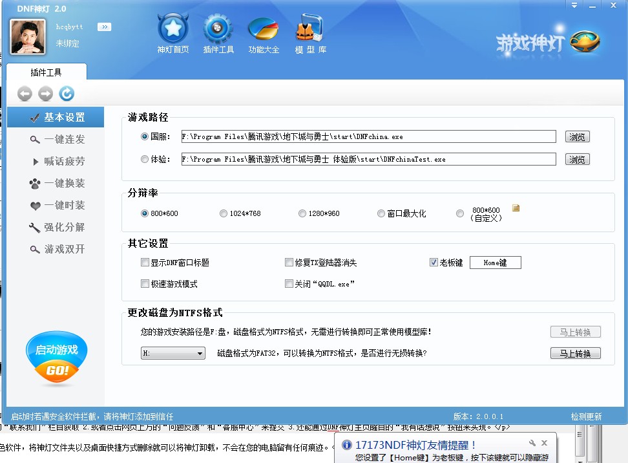
Task: Open 模型库 life vest icon
Action: (x=310, y=28)
